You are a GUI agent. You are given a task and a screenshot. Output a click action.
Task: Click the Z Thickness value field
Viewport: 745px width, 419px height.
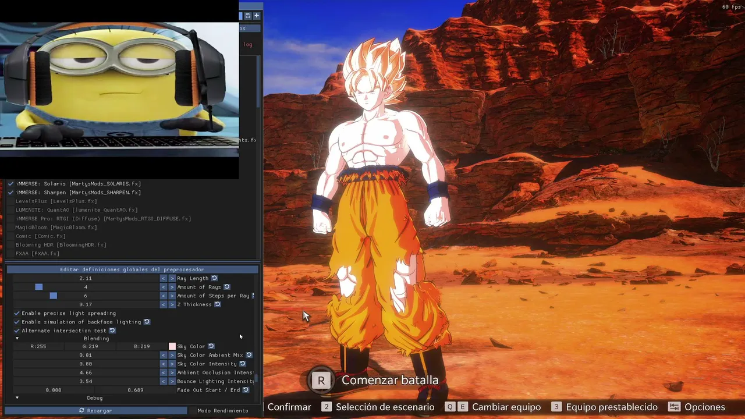coord(86,304)
